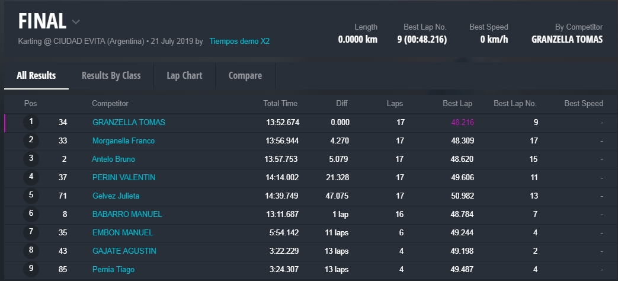Open the Tiempos demo X2 link
Screen dimensions: 618x281
pos(239,41)
